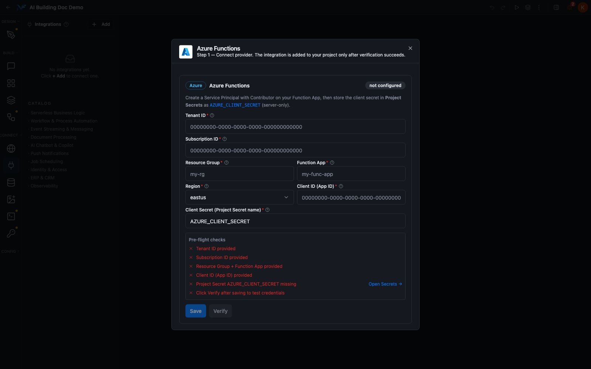The height and width of the screenshot is (369, 591).
Task: Focus the Client Secret name field
Action: 295,221
